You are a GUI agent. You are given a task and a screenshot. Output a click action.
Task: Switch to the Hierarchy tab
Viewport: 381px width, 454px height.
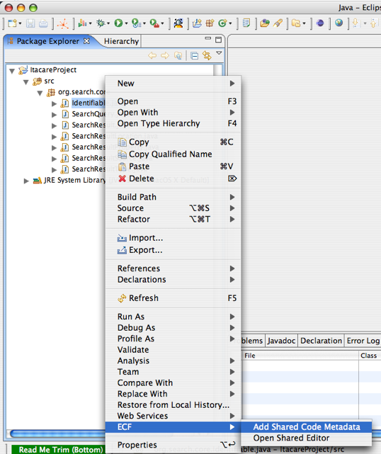point(121,41)
